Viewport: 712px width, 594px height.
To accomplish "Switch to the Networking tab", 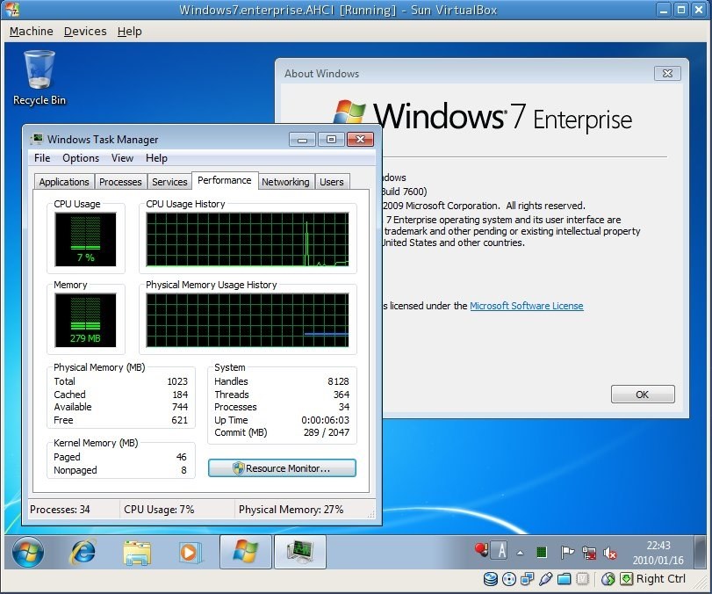I will 285,182.
